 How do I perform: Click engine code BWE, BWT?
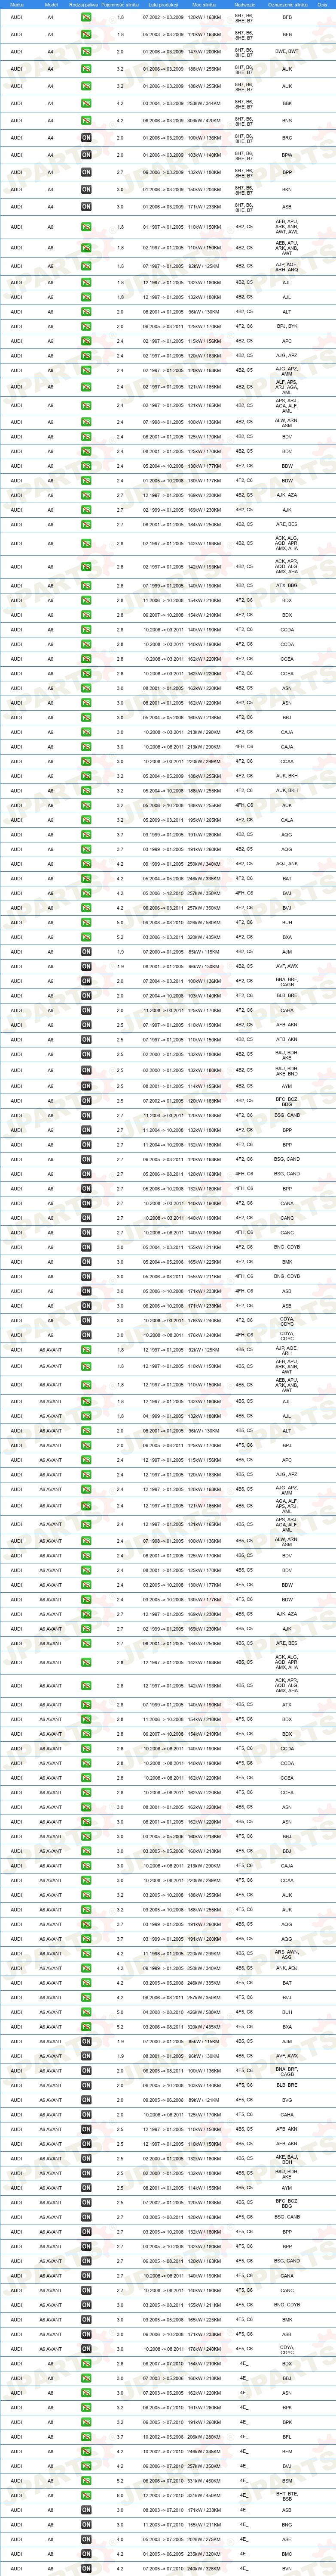click(x=287, y=51)
